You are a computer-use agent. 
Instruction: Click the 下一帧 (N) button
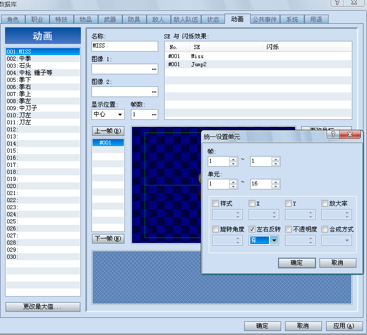tap(108, 238)
